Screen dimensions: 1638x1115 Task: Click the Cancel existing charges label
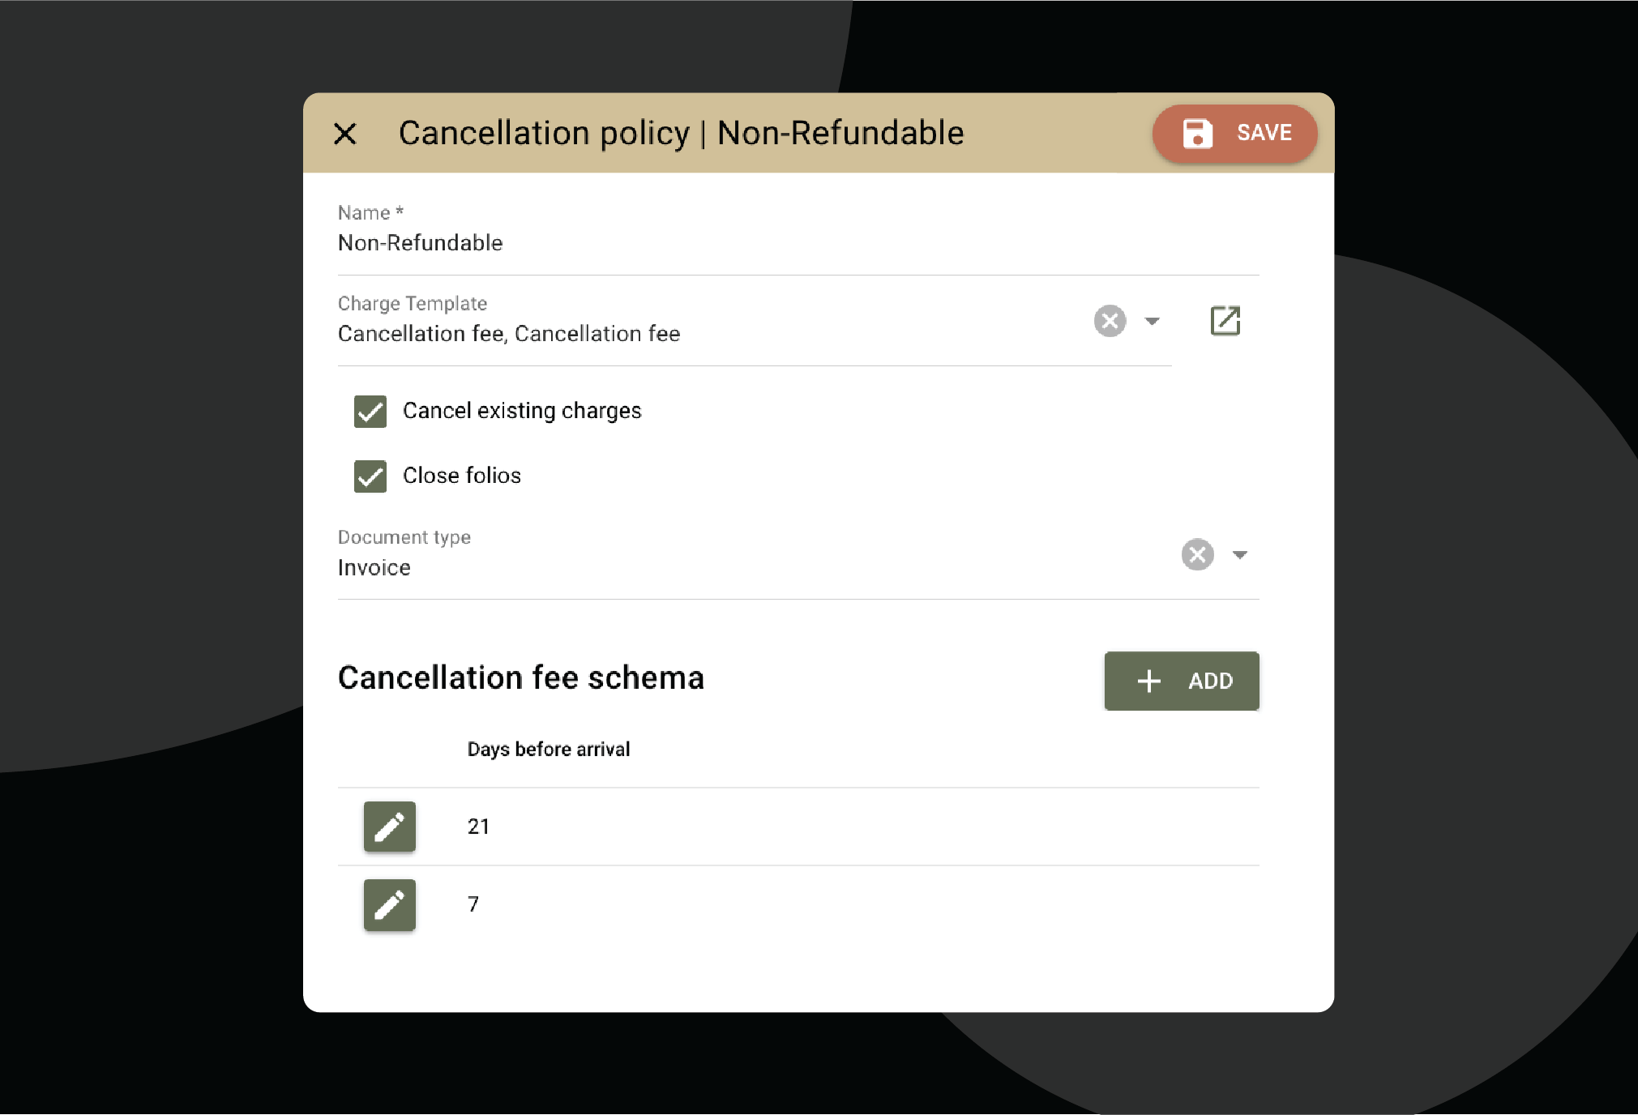522,411
